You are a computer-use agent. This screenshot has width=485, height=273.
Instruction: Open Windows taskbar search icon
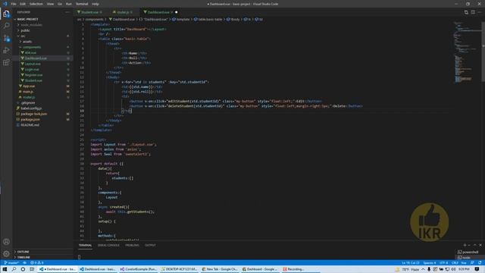pos(14,269)
